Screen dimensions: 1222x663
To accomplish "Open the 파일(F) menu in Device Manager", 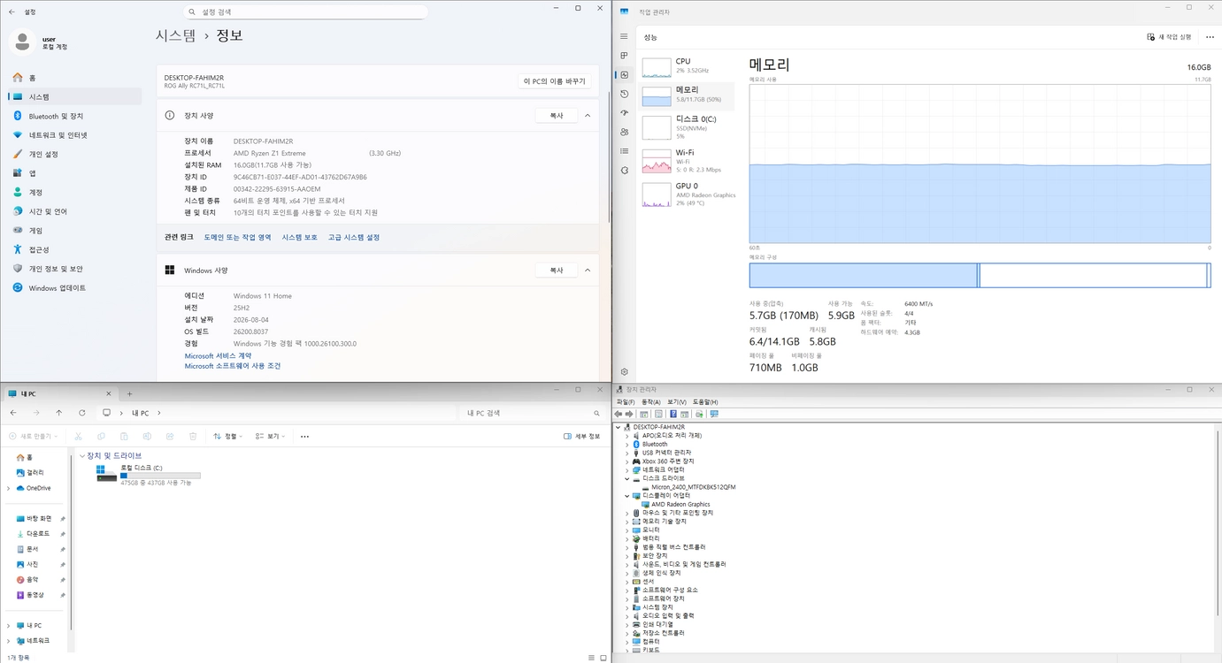I will (626, 402).
